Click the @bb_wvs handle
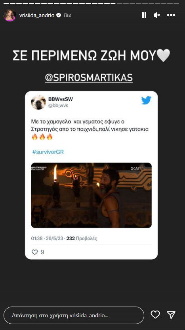This screenshot has width=185, height=330. pos(58,106)
